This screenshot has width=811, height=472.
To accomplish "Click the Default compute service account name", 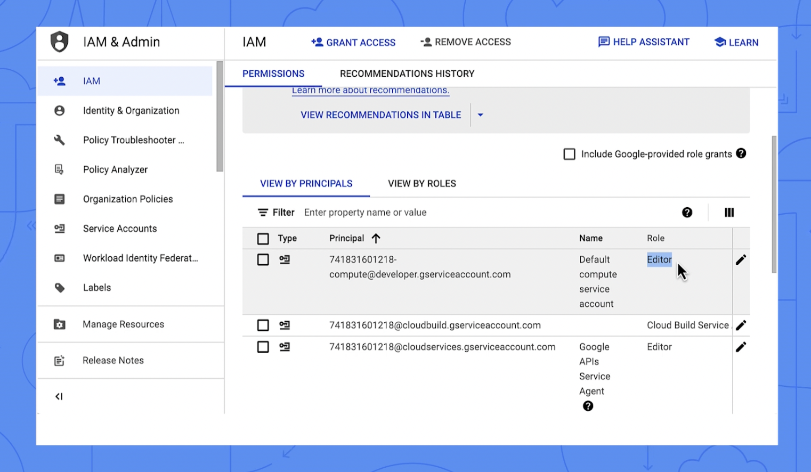I will pos(598,282).
